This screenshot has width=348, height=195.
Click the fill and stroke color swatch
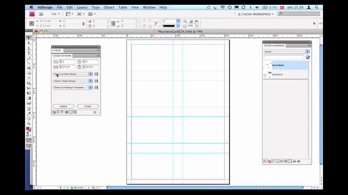(28, 129)
